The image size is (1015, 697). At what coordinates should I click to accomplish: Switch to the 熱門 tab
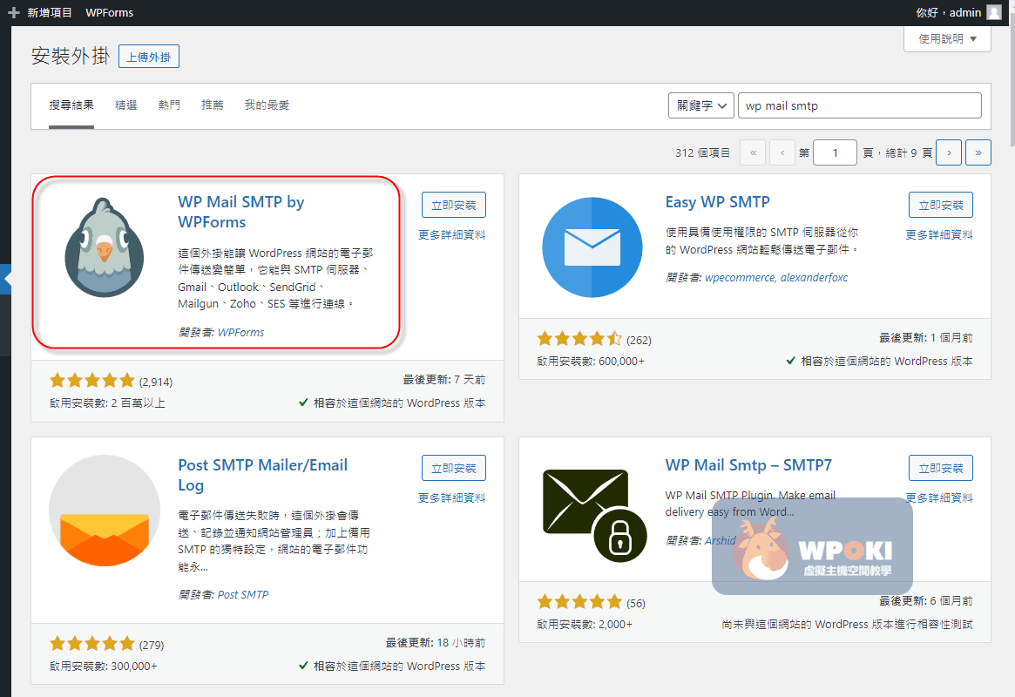[169, 105]
